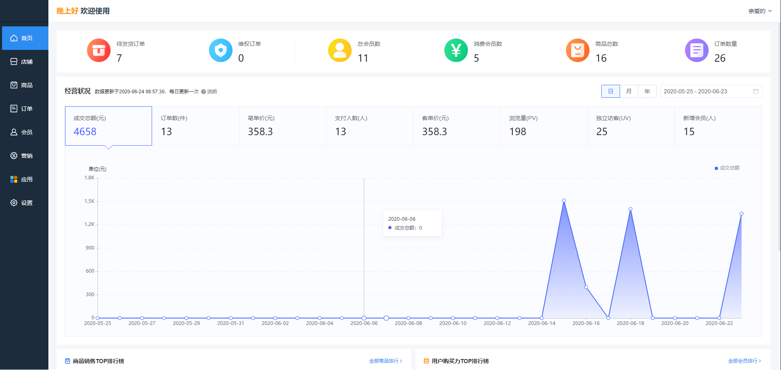Select the 订单数(件) metric tab
The height and width of the screenshot is (370, 781).
196,126
